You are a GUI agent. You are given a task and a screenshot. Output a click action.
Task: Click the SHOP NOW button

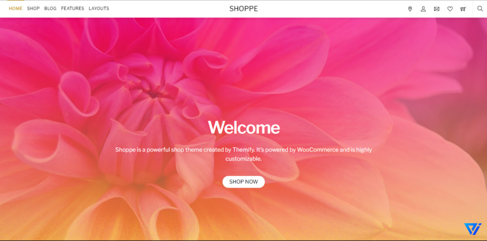pyautogui.click(x=243, y=181)
